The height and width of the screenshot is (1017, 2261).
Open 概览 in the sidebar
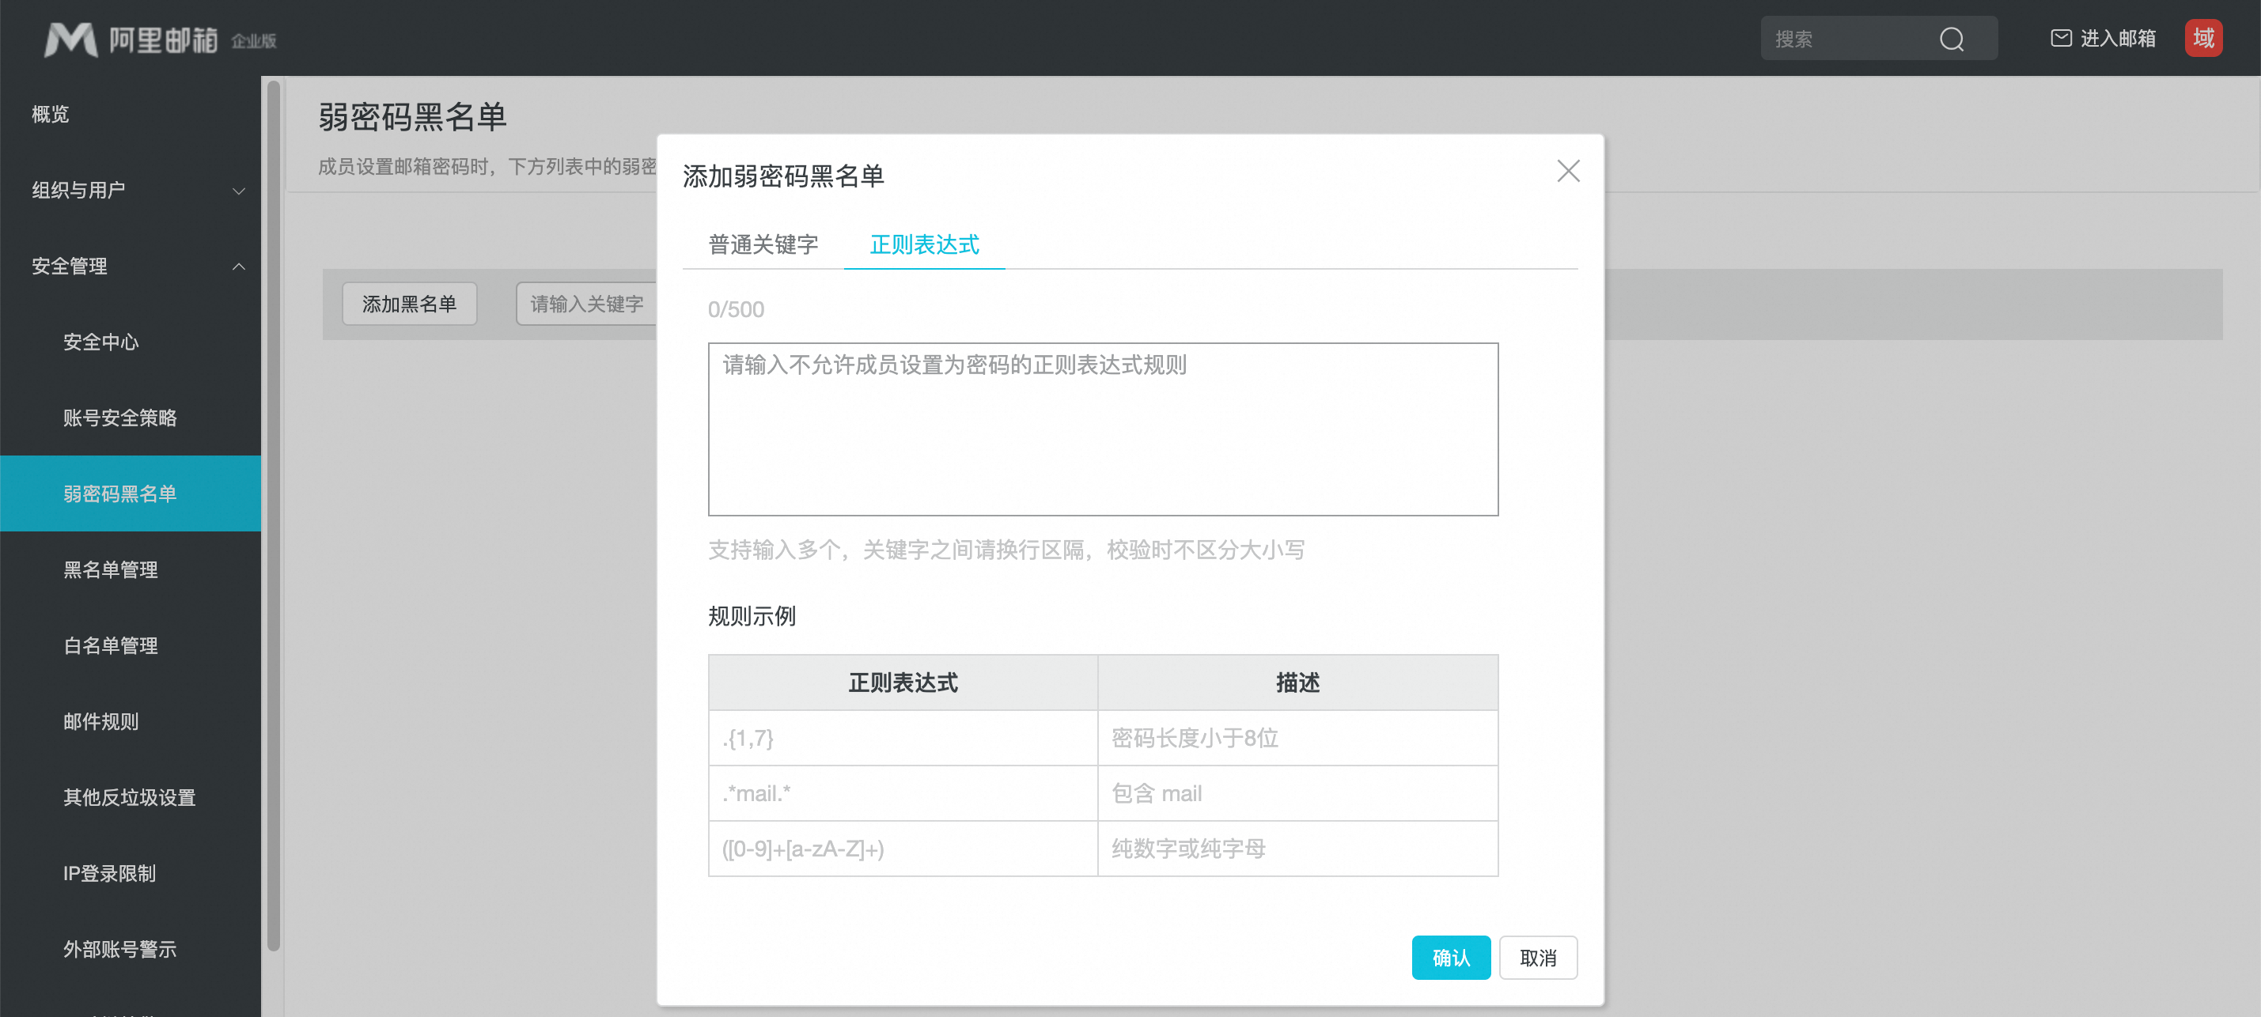click(50, 114)
